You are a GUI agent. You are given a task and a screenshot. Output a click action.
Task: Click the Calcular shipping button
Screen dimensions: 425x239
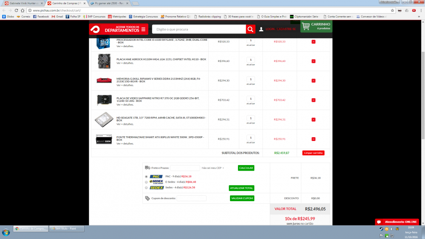[x=246, y=168]
